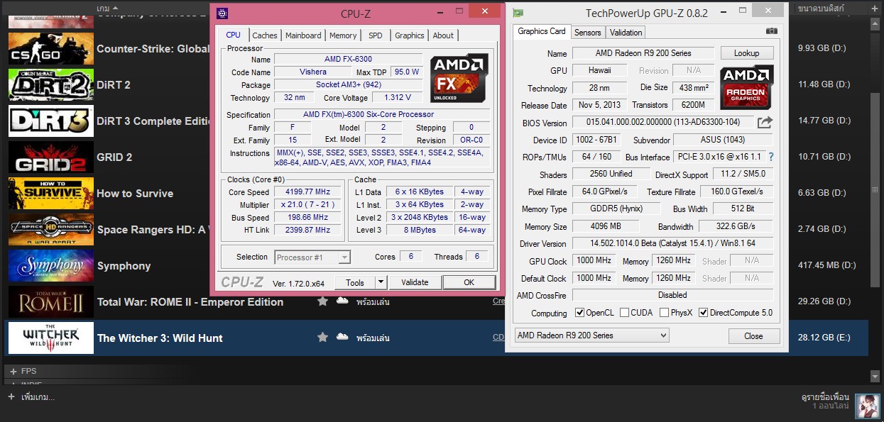Open the Processor #1 selection dropdown

(312, 257)
